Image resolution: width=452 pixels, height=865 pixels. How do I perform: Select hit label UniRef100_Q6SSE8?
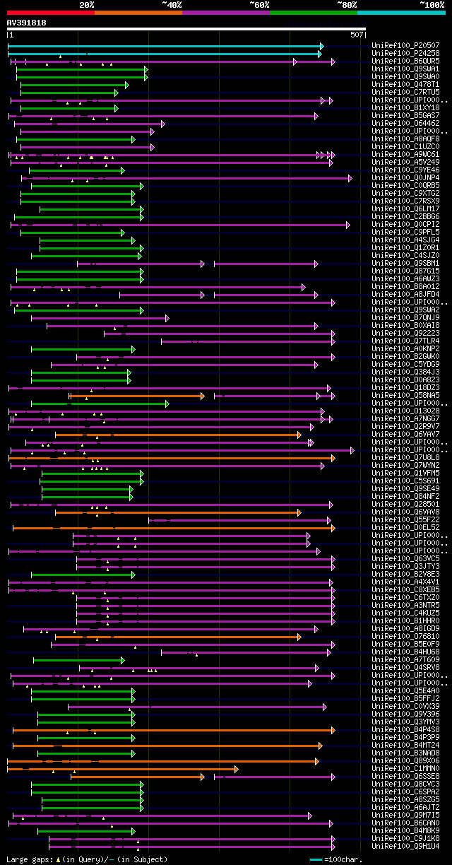point(405,776)
